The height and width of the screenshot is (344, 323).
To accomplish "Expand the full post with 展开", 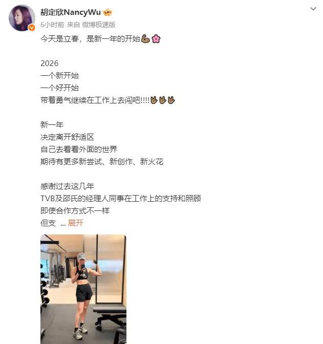I will [75, 223].
